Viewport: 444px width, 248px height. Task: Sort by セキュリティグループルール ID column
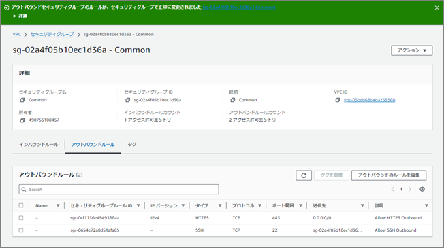138,206
